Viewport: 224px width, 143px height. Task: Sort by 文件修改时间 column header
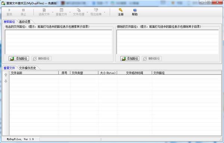coord(134,73)
